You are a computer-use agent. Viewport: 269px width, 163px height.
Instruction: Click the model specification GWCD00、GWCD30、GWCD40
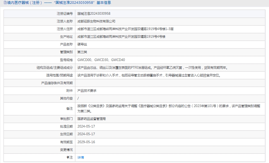coord(101,60)
